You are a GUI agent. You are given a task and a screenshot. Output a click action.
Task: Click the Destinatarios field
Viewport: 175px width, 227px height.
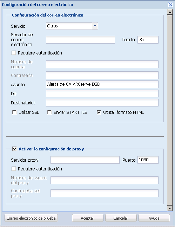(x=102, y=103)
